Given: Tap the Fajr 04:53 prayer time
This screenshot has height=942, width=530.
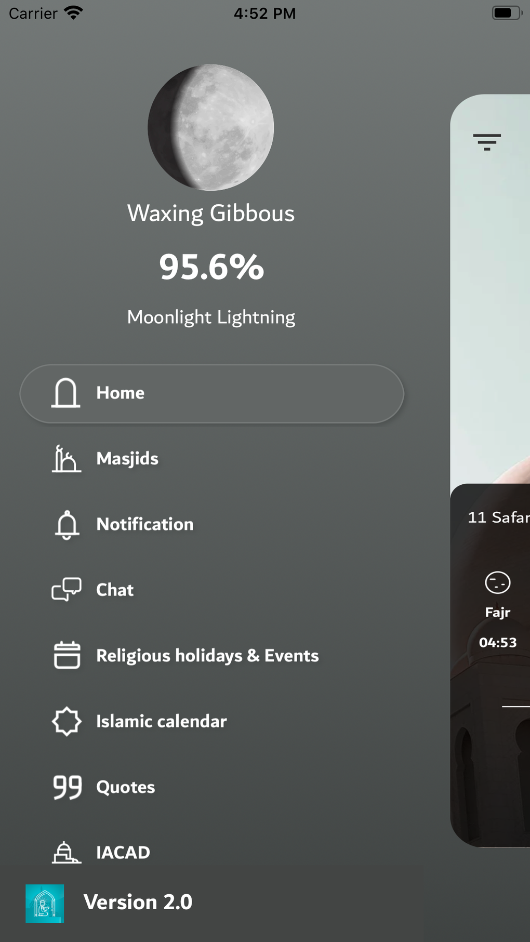Looking at the screenshot, I should (498, 643).
